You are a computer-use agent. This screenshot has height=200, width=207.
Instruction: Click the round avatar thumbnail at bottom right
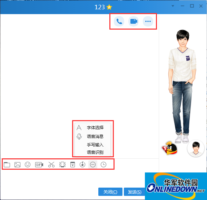[x=196, y=148]
